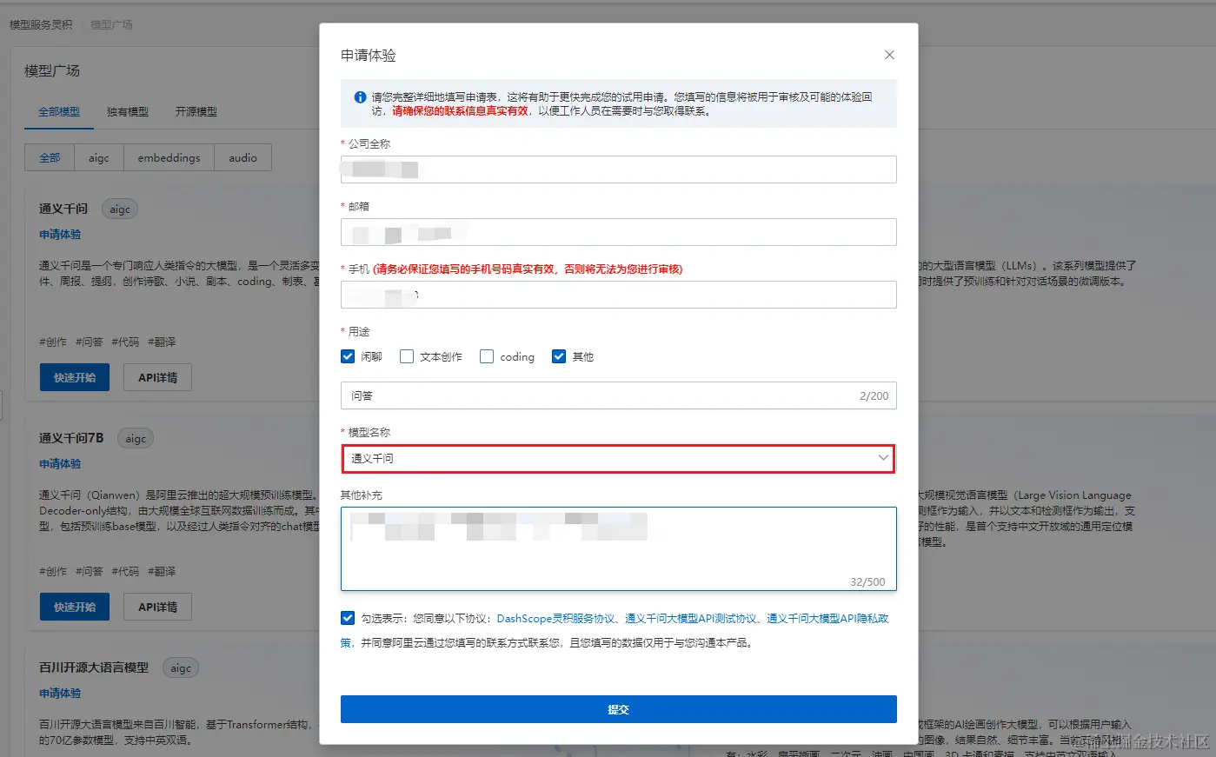The image size is (1216, 757).
Task: Check the coding checkbox
Action: (x=487, y=356)
